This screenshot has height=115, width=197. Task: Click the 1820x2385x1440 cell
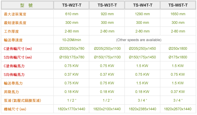pyautogui.click(x=142, y=109)
